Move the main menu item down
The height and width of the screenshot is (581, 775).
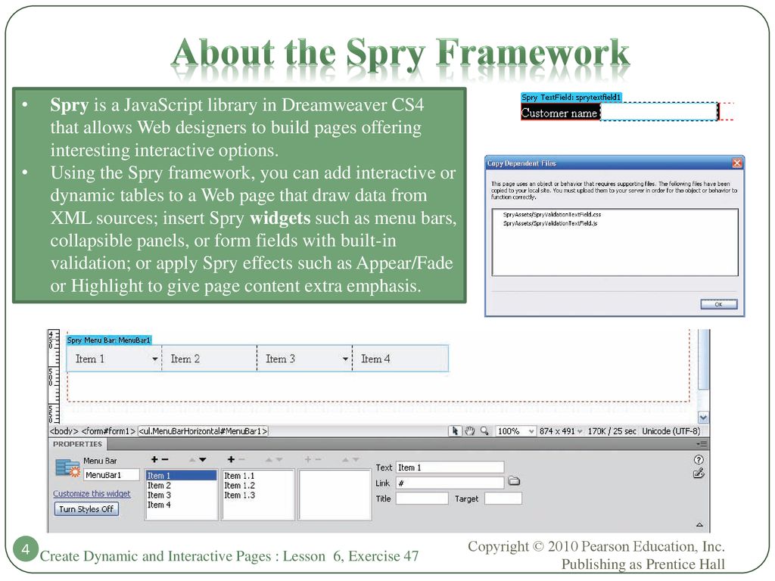point(202,460)
